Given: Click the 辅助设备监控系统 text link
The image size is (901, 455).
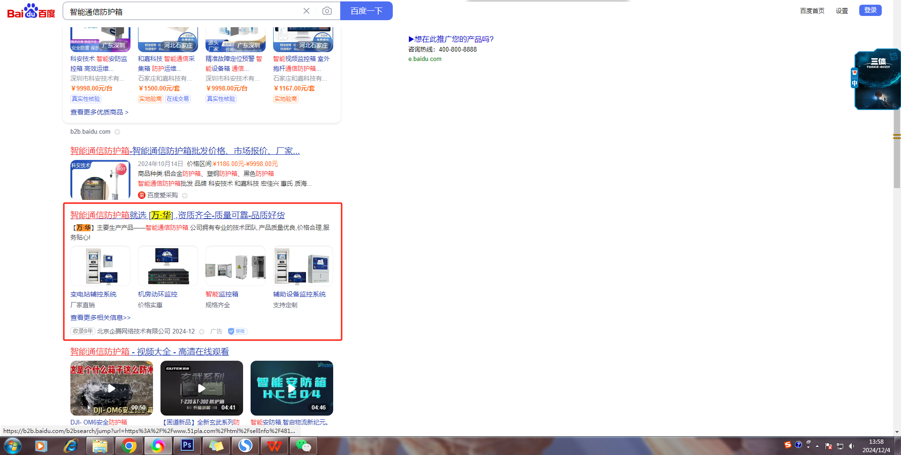Looking at the screenshot, I should [x=299, y=294].
